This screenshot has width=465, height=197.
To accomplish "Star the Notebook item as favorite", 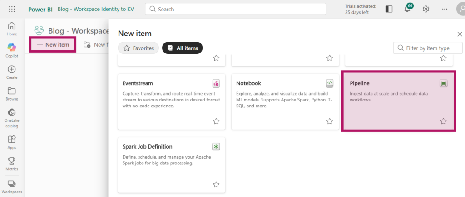I will pyautogui.click(x=330, y=121).
